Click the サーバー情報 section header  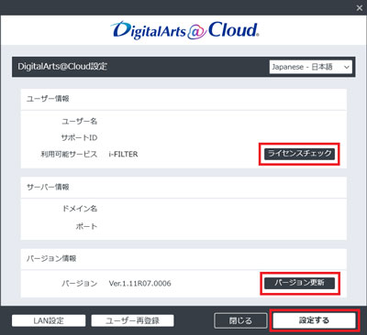point(48,187)
